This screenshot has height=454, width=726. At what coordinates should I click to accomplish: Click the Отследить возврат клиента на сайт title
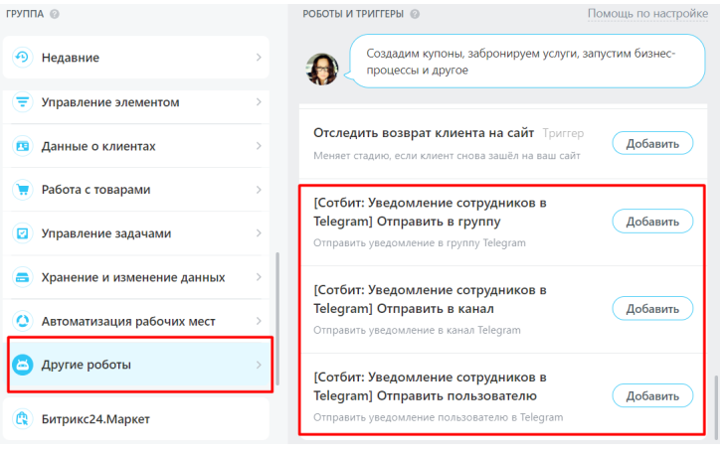(424, 133)
